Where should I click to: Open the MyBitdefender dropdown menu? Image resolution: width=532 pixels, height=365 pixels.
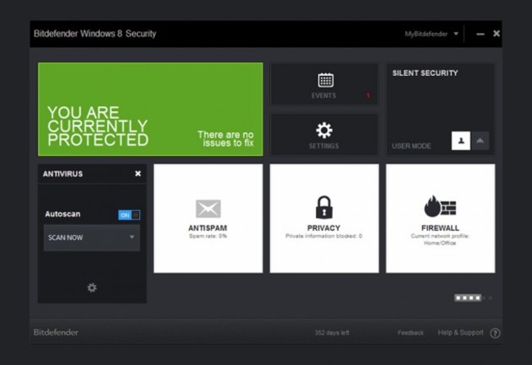(x=431, y=34)
